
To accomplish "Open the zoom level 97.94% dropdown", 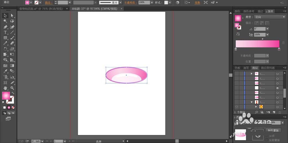I will click(42, 141).
